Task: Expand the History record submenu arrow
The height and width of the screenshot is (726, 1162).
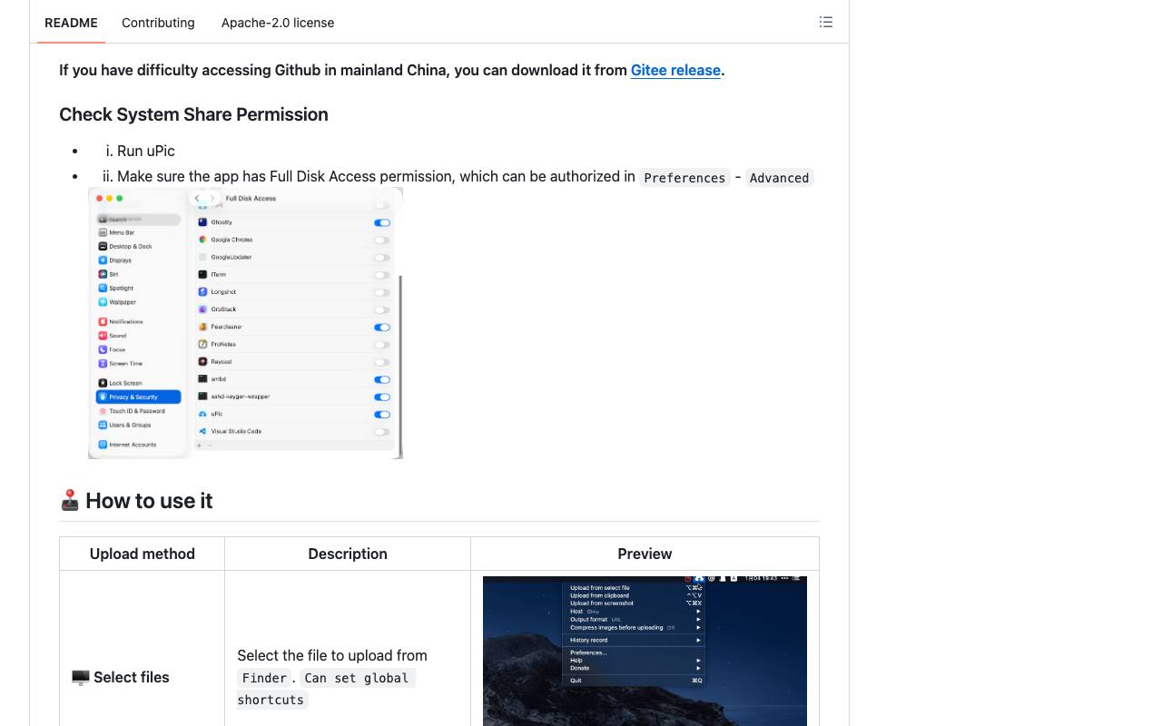Action: 698,640
